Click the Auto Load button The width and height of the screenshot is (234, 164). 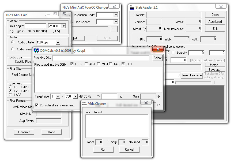click(x=215, y=22)
